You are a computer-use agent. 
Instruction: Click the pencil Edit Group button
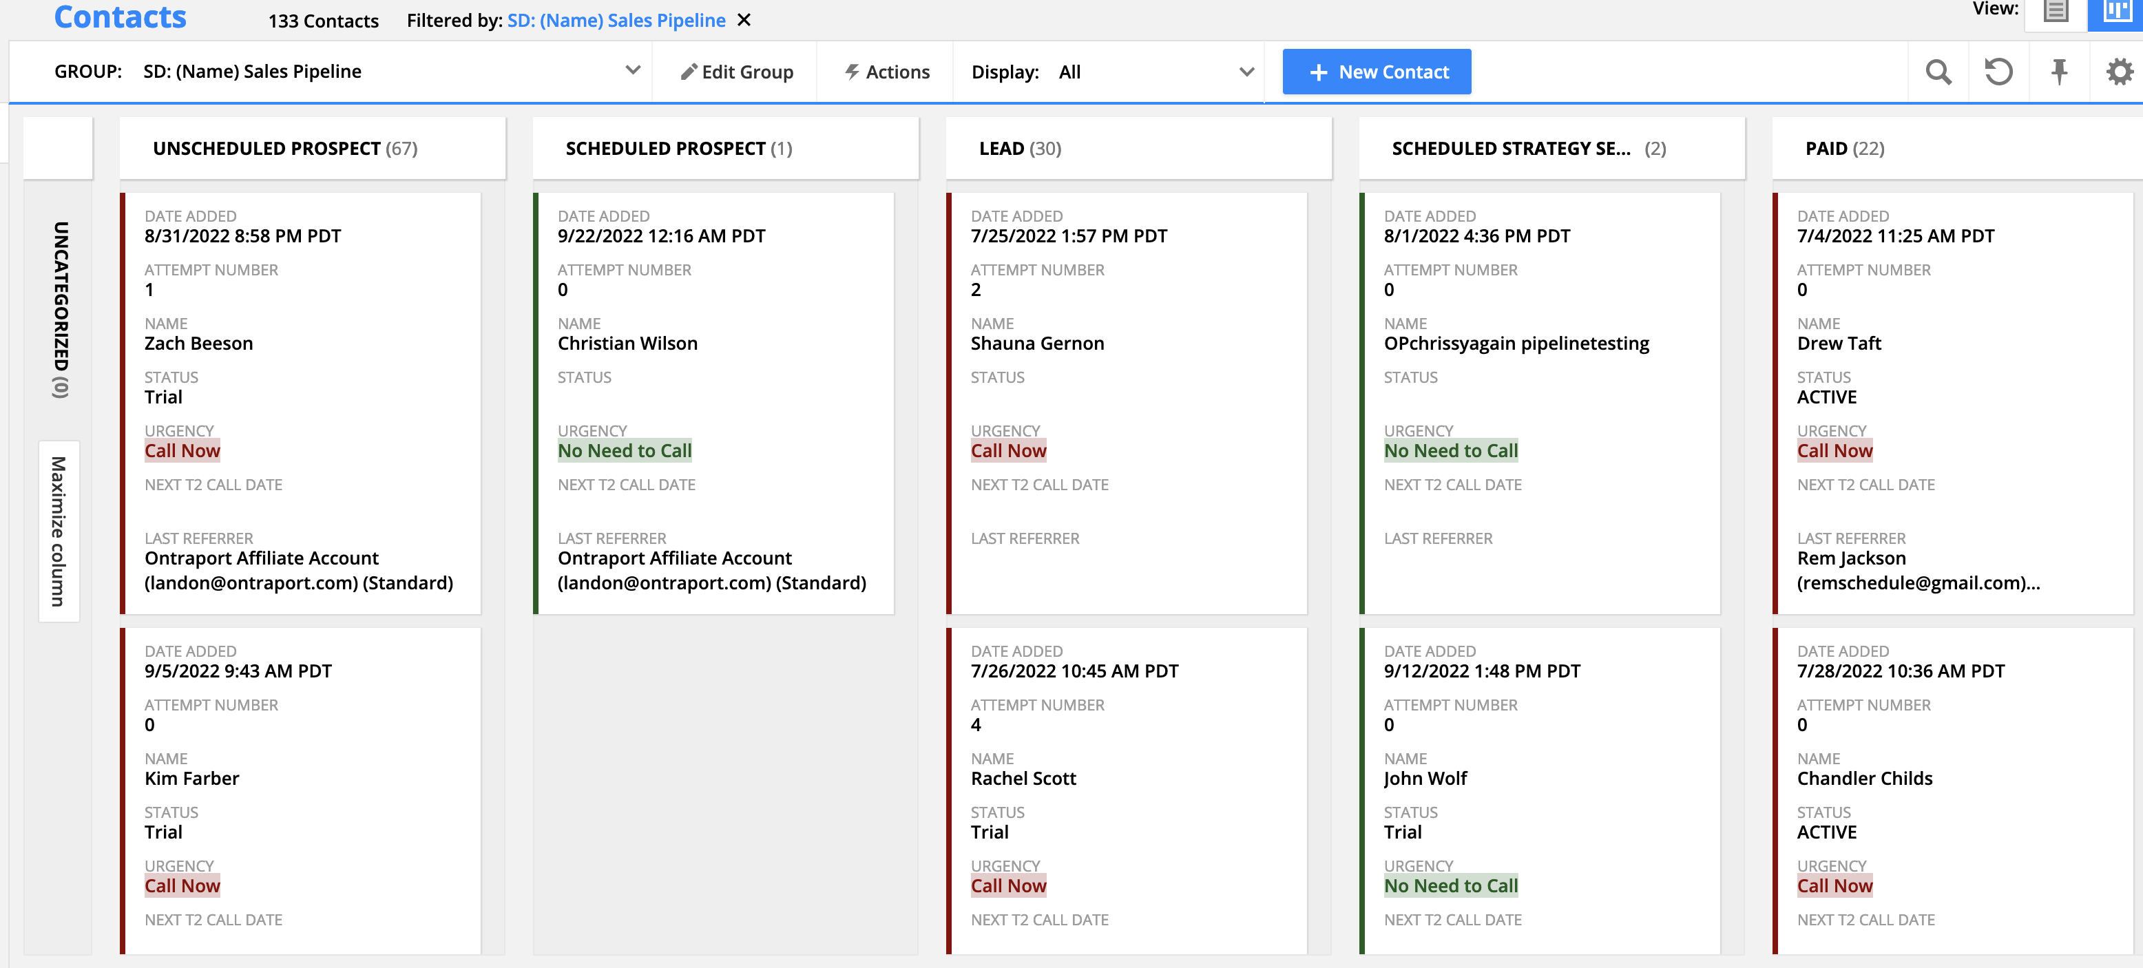pos(736,72)
